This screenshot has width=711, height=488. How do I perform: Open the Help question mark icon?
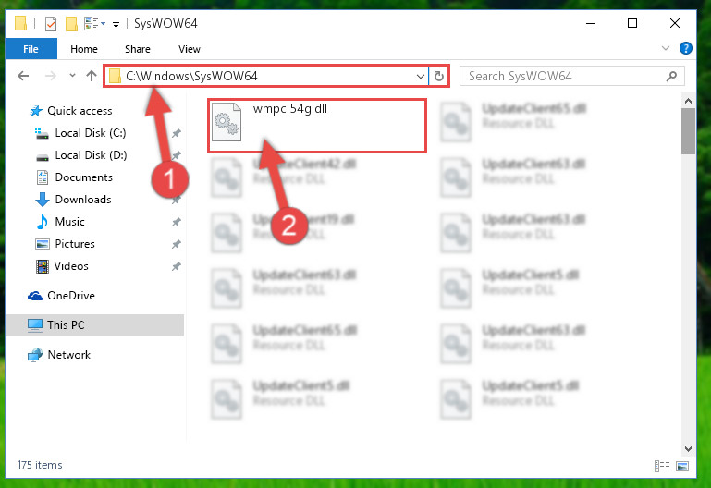[686, 48]
